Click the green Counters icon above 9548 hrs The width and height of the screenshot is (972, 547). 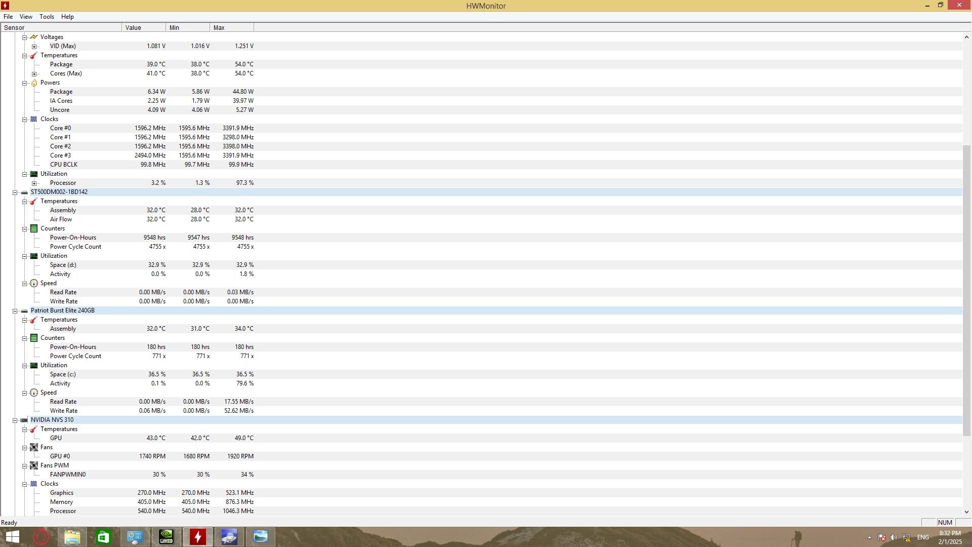tap(34, 228)
